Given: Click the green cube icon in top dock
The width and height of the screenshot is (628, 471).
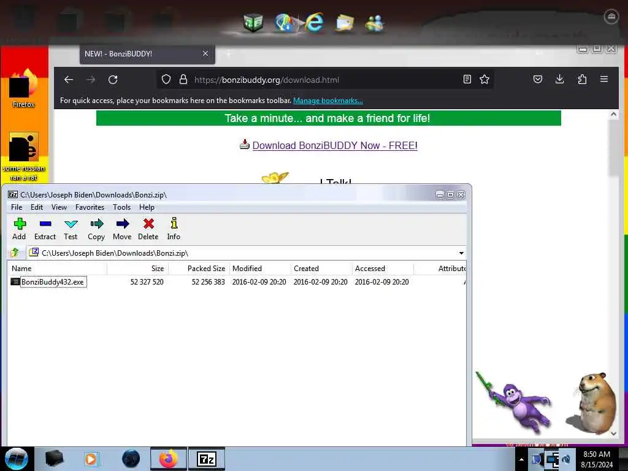Looking at the screenshot, I should [x=253, y=23].
